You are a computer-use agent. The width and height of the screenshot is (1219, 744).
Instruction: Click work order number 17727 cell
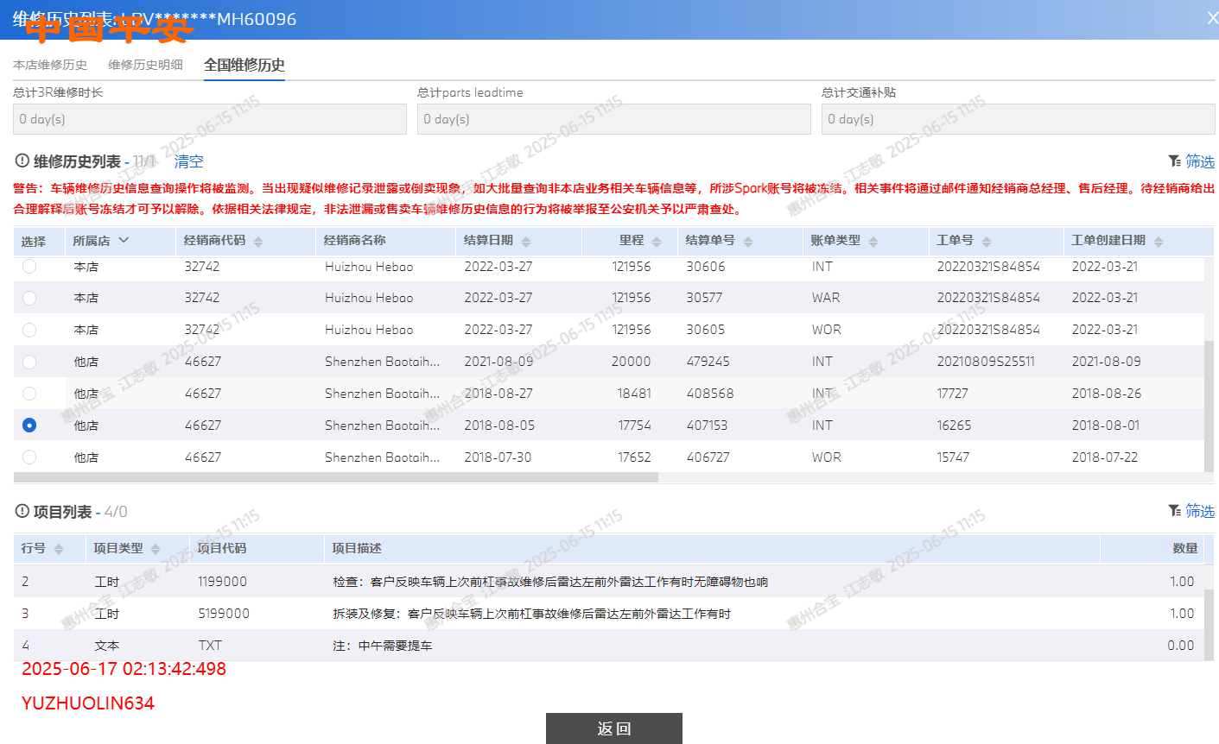(x=953, y=394)
